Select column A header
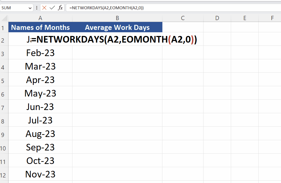 click(40, 18)
